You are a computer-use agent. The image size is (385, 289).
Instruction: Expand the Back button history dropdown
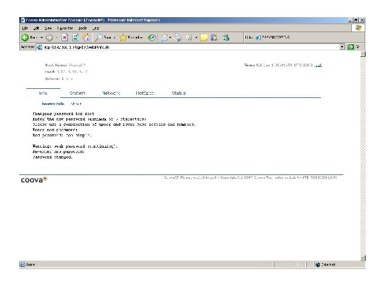(42, 37)
